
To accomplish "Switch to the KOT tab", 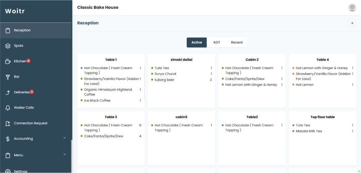I will (216, 42).
